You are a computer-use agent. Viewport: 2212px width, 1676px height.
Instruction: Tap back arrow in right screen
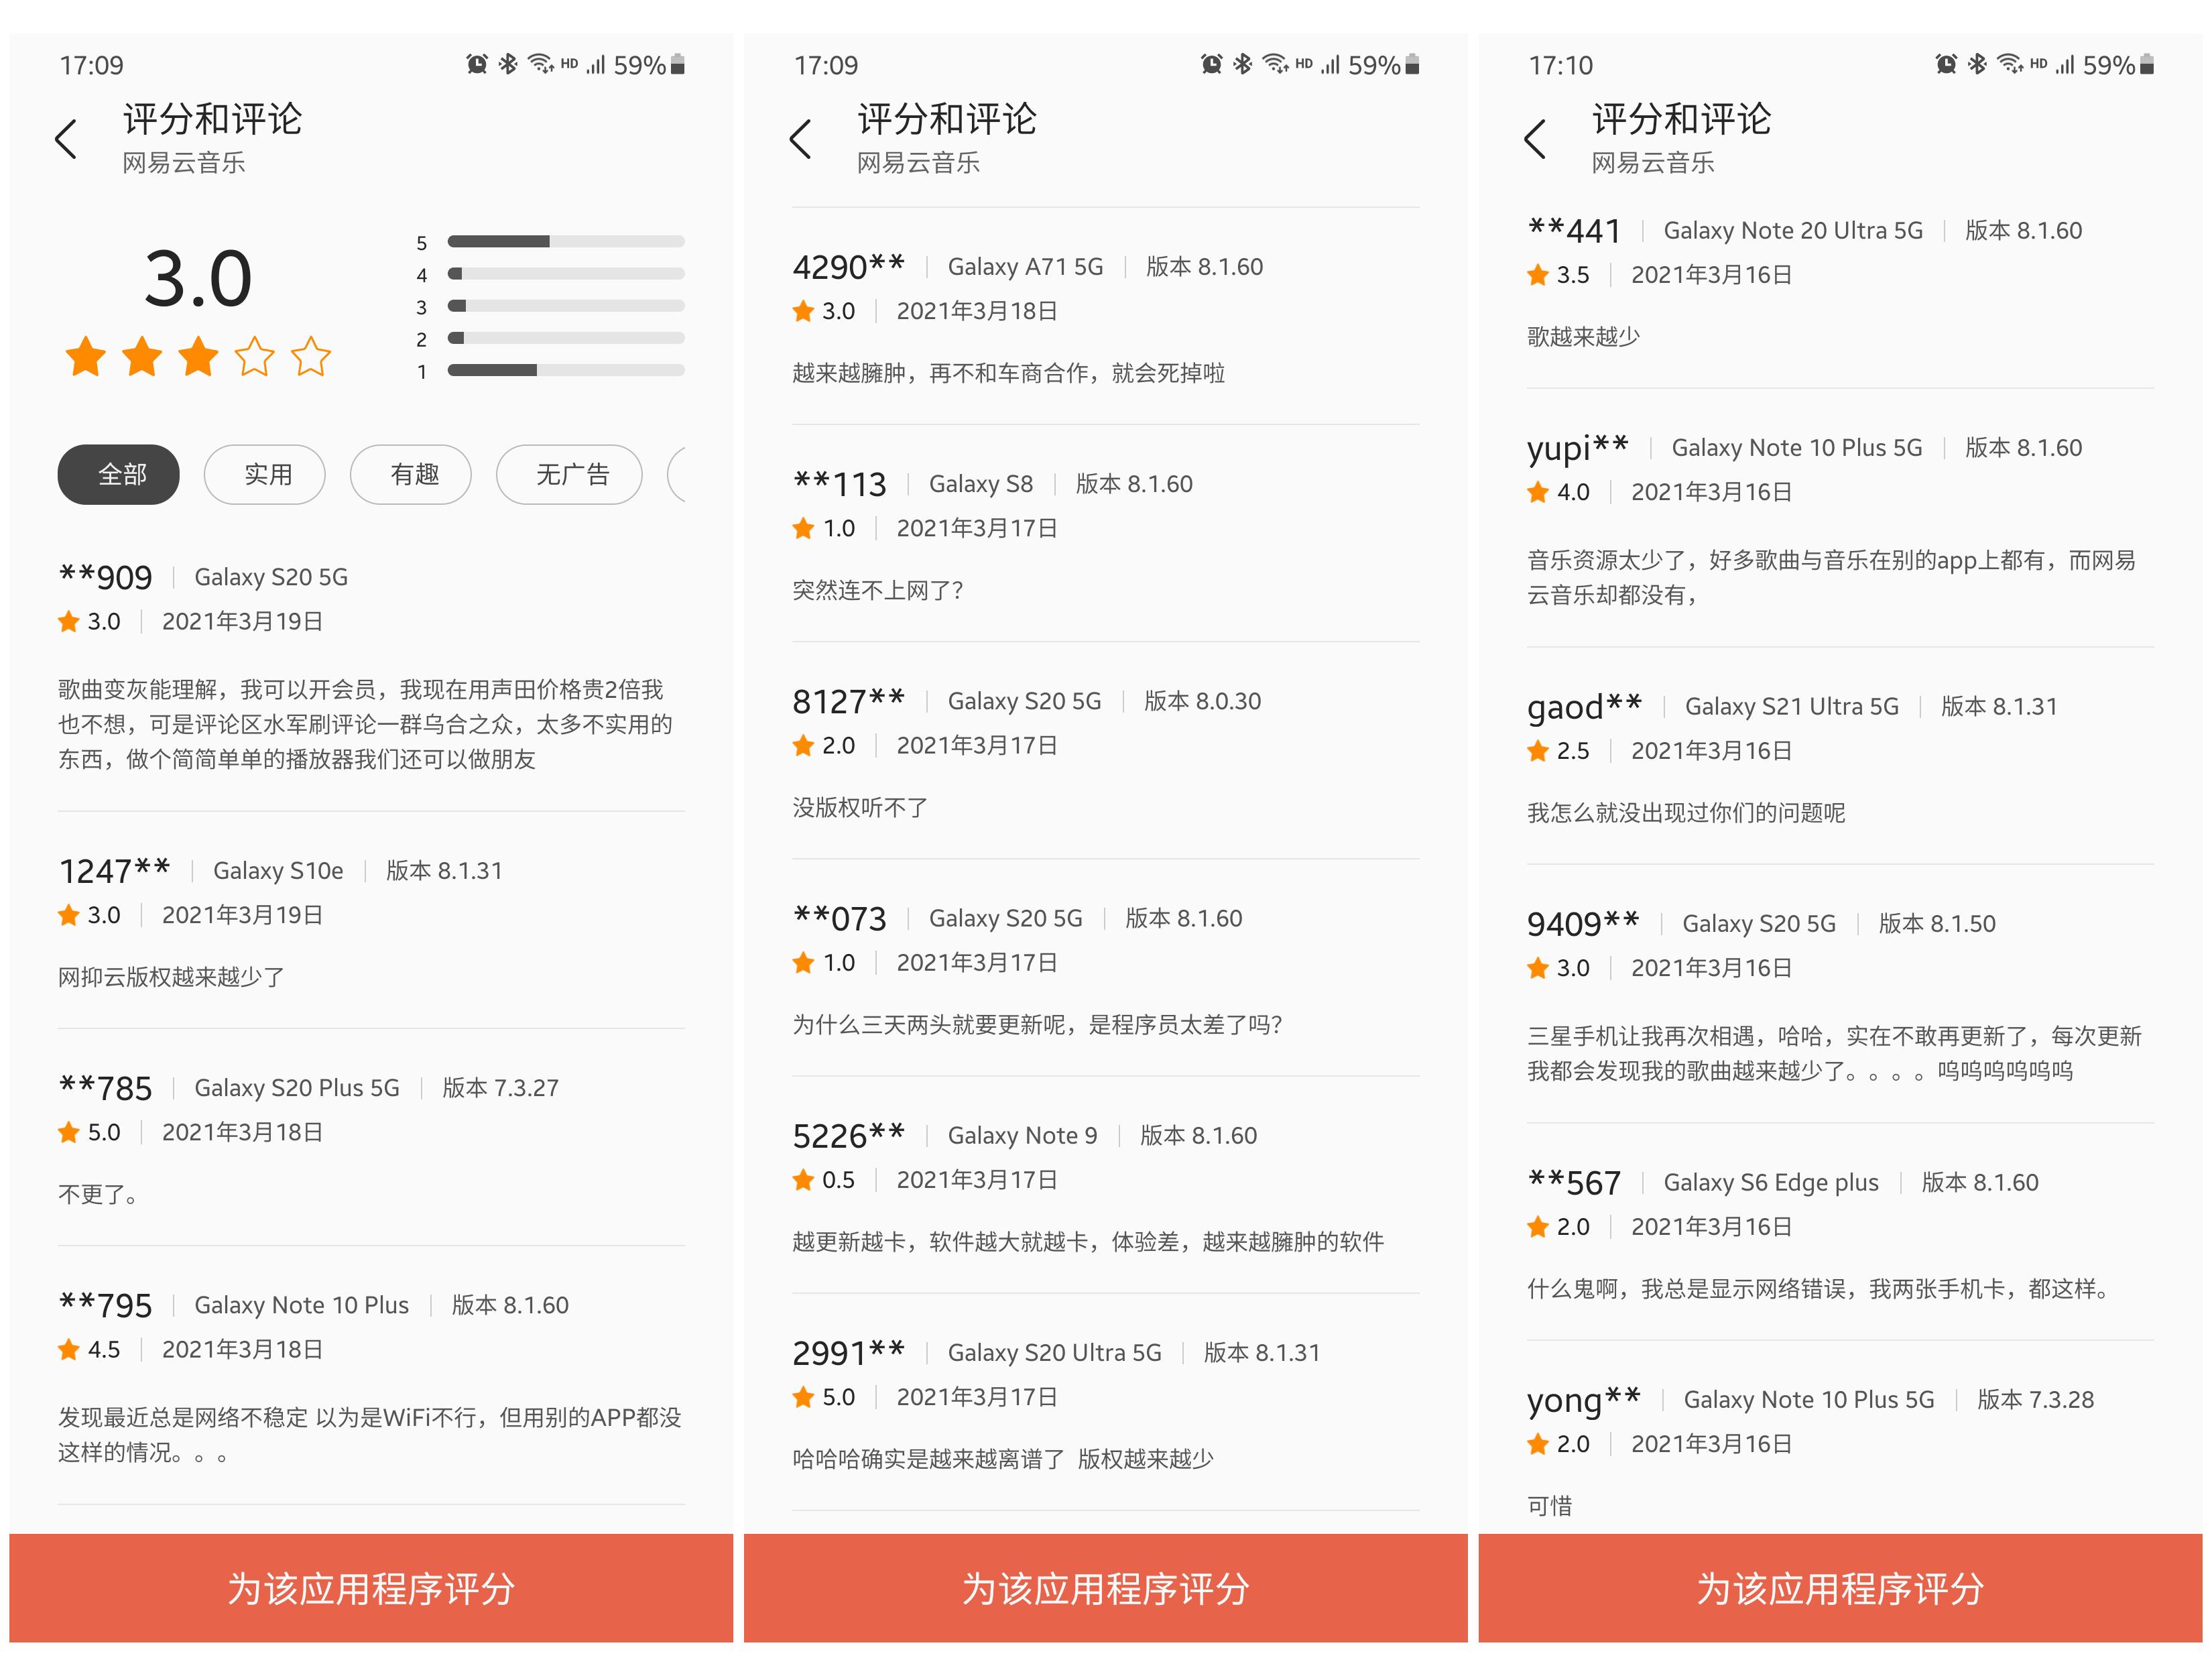[x=1535, y=139]
